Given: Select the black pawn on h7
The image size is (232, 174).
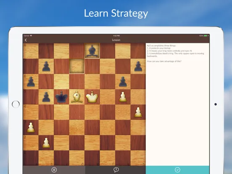Looking at the screenshot, I should (x=138, y=66).
